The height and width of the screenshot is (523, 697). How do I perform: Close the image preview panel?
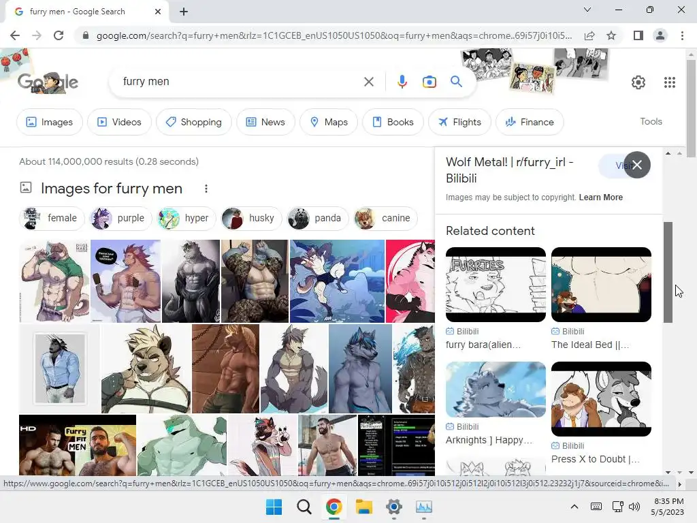[x=636, y=165]
